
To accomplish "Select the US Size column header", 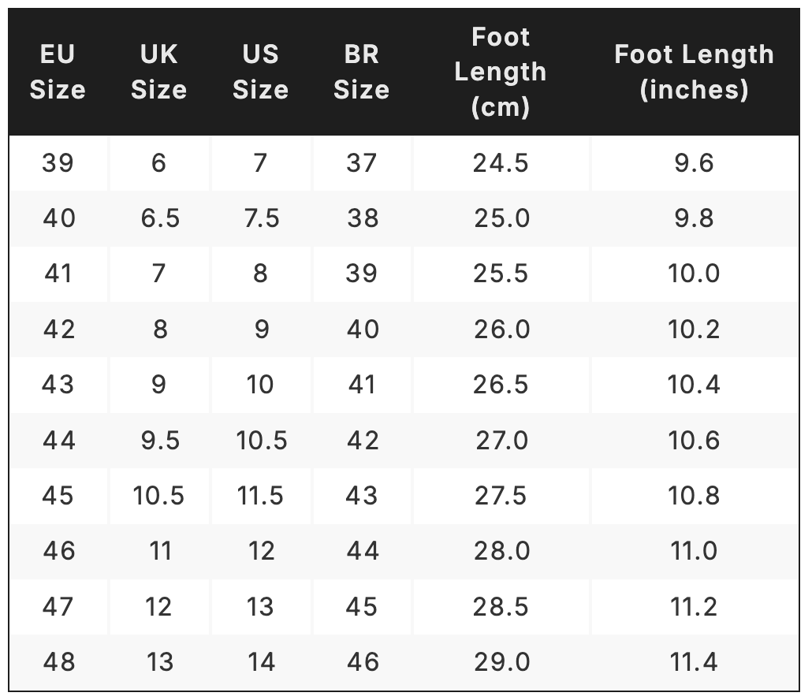I will (261, 72).
